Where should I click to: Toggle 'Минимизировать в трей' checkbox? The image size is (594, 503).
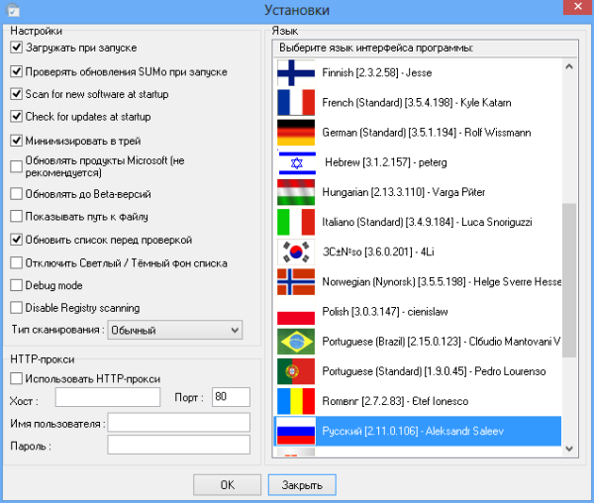[x=16, y=141]
